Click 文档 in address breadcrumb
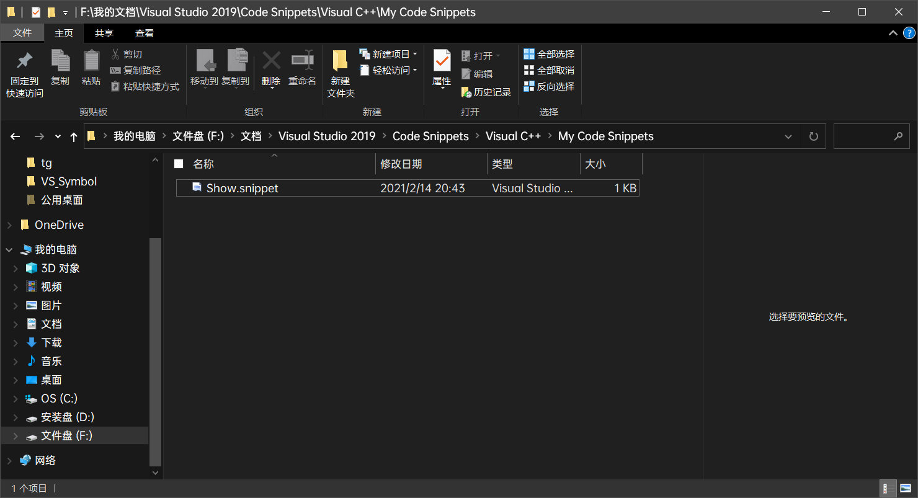 pyautogui.click(x=251, y=136)
